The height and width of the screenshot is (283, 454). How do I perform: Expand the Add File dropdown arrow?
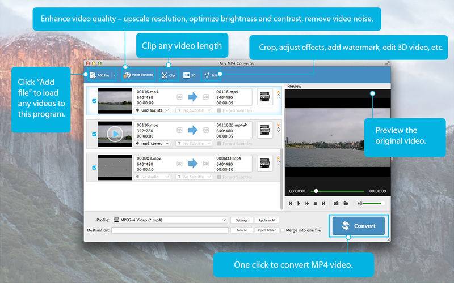(x=114, y=75)
